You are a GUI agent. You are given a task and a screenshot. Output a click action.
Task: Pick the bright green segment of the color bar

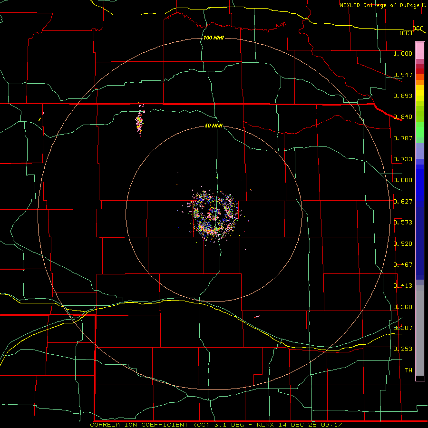(x=420, y=130)
